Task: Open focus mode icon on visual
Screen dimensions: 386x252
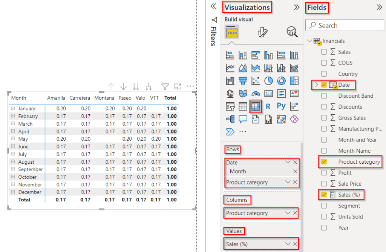Action: pyautogui.click(x=178, y=86)
